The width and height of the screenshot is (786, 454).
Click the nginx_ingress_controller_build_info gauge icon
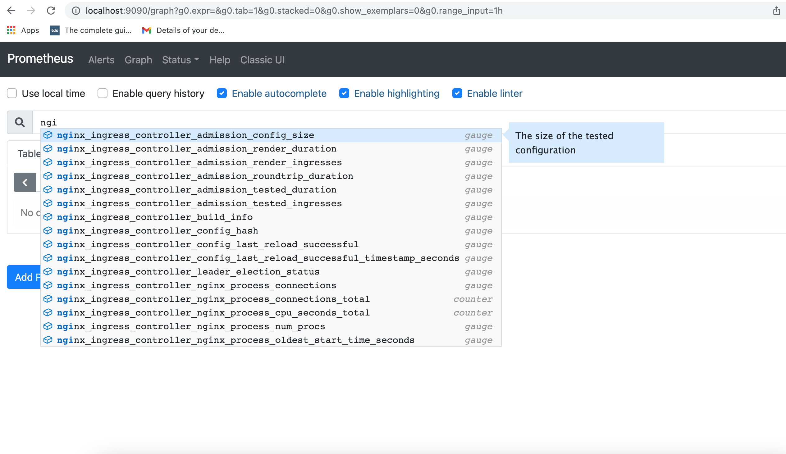49,217
